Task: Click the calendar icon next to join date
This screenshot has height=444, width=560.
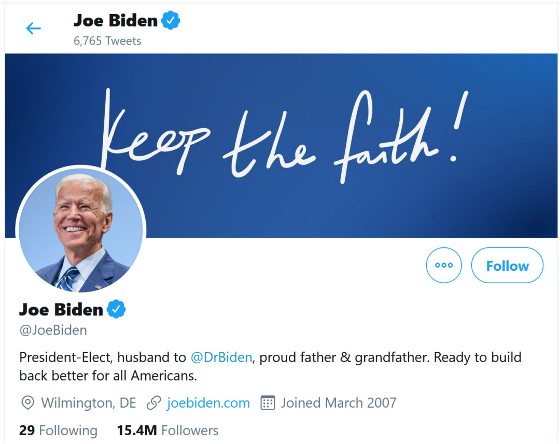Action: point(268,403)
